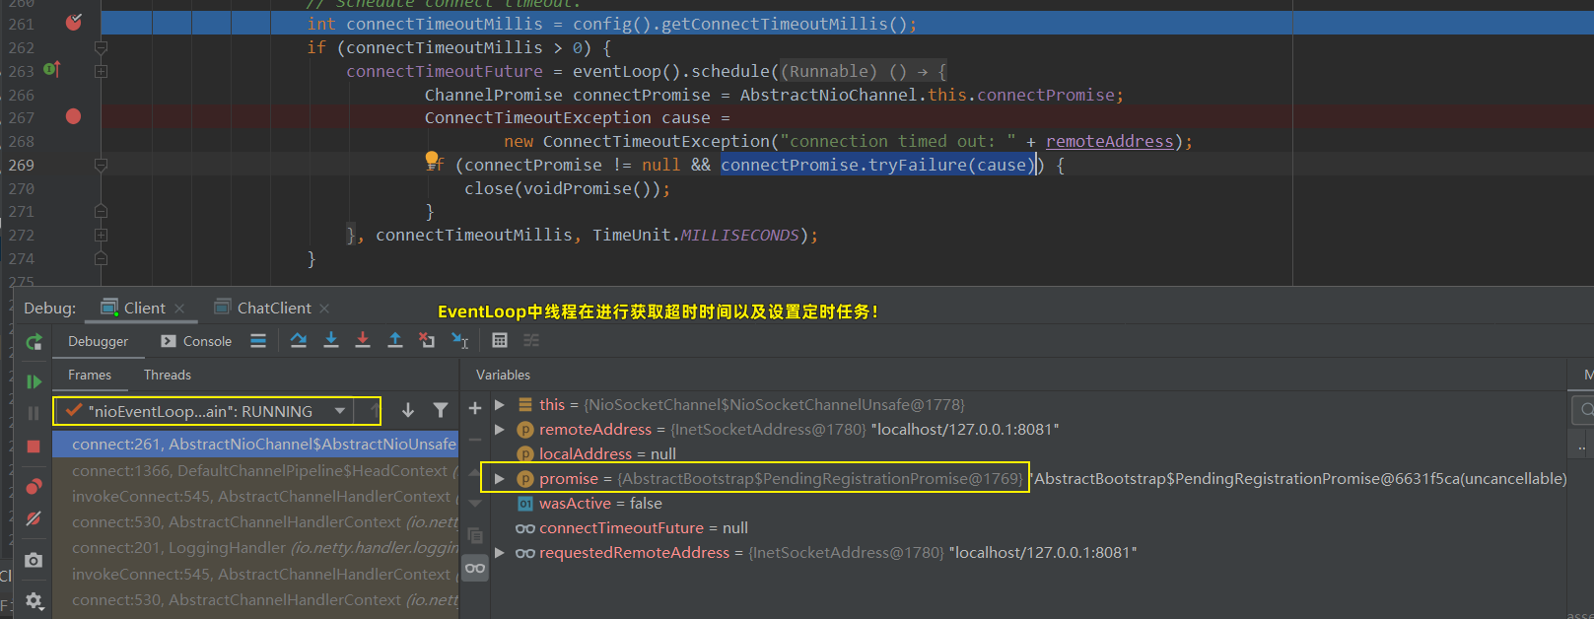The image size is (1594, 619).
Task: Click the remoteAddress link on line 268
Action: click(x=1109, y=142)
